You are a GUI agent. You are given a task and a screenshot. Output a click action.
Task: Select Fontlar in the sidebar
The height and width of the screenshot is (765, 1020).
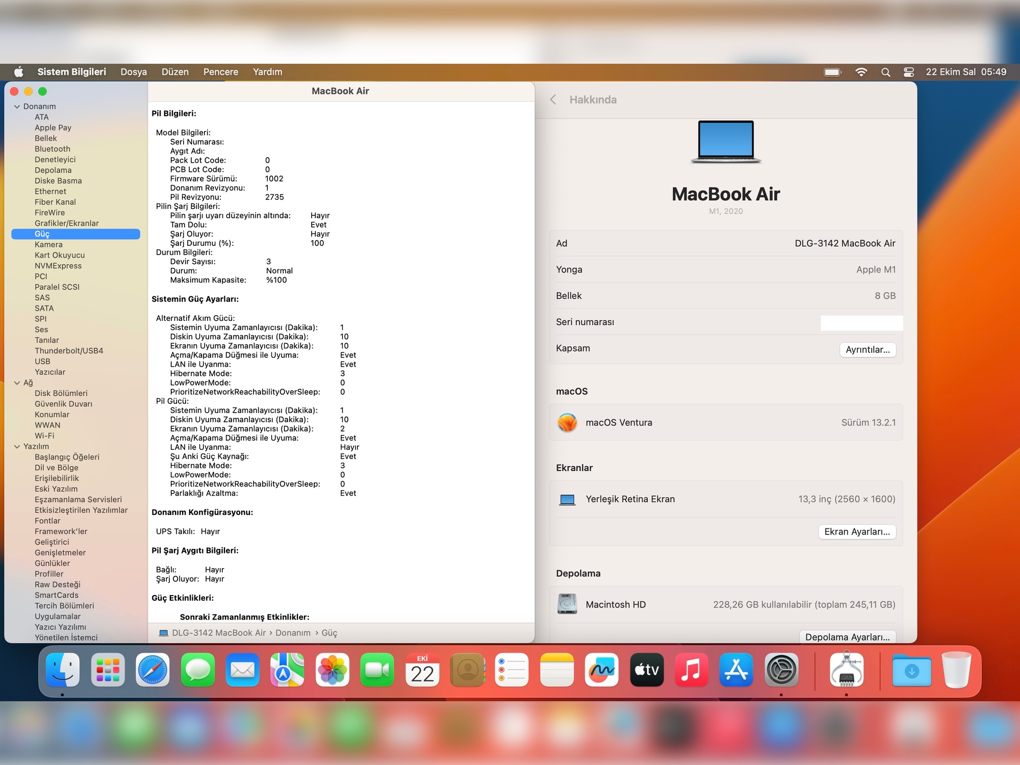pos(47,521)
